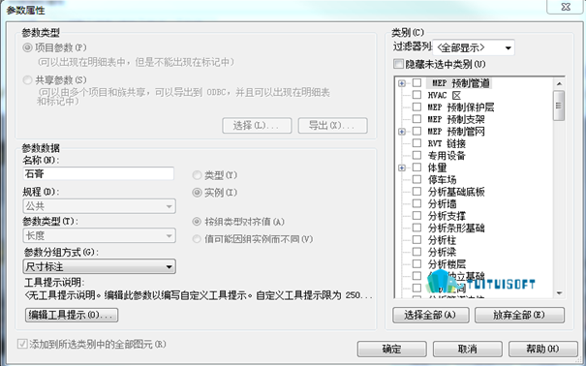Viewport: 586px width, 366px height.
Task: Check the 分析梁 category box
Action: pyautogui.click(x=416, y=252)
